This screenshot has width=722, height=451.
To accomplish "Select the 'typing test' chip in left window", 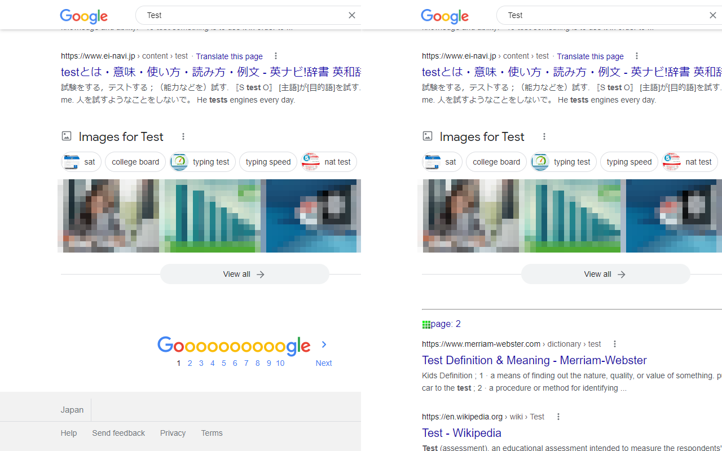I will (x=202, y=162).
